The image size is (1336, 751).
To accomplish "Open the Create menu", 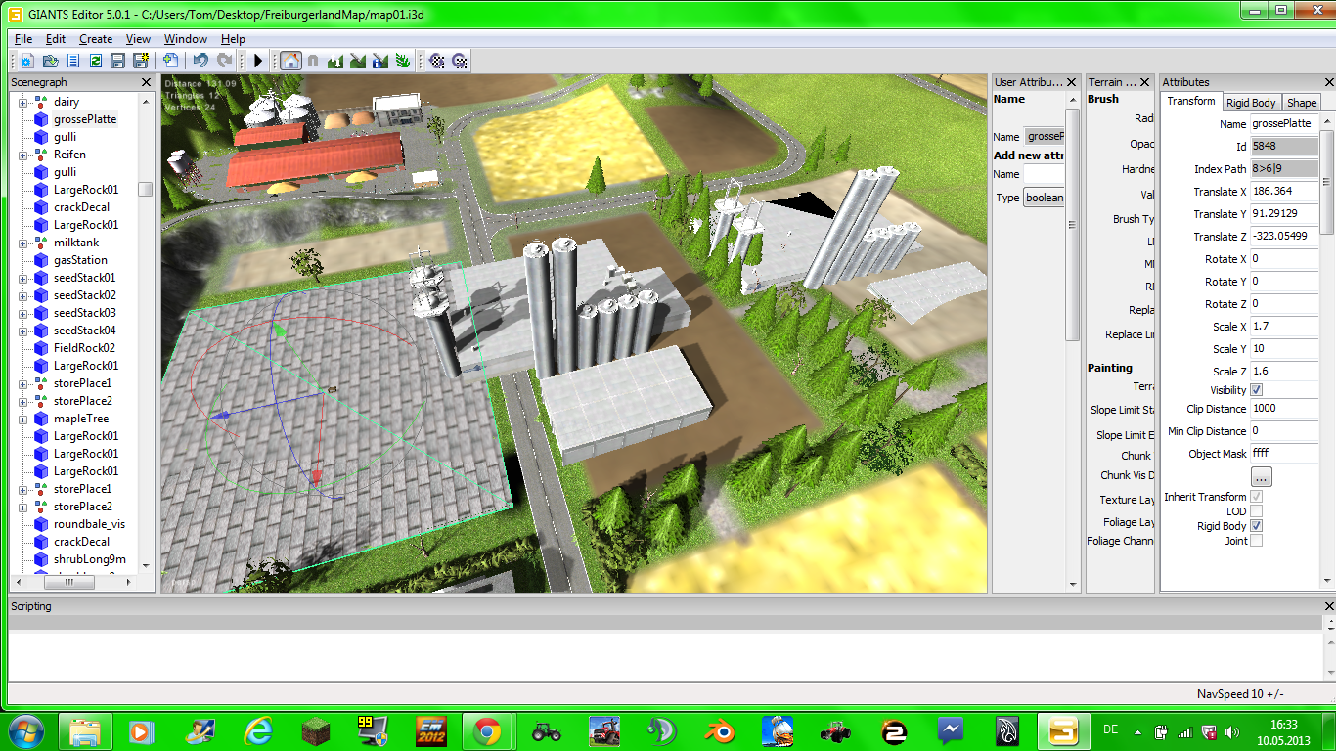I will coord(96,39).
